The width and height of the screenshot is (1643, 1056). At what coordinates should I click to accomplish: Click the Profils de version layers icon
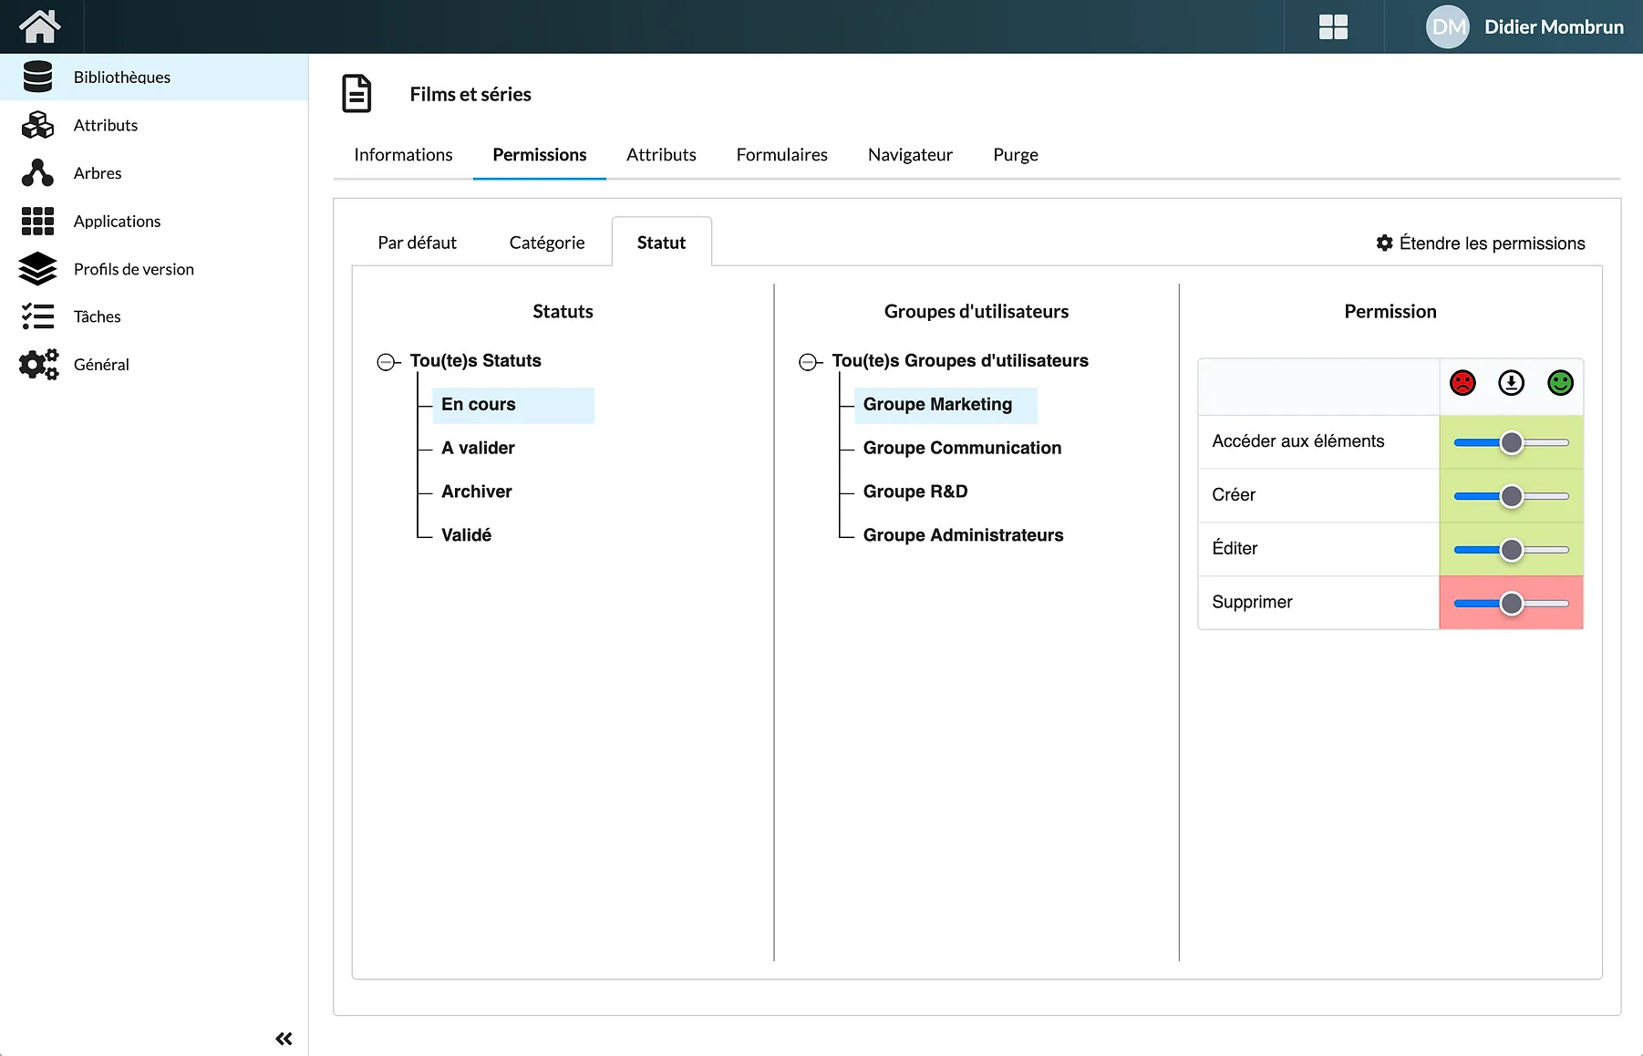[x=37, y=269]
